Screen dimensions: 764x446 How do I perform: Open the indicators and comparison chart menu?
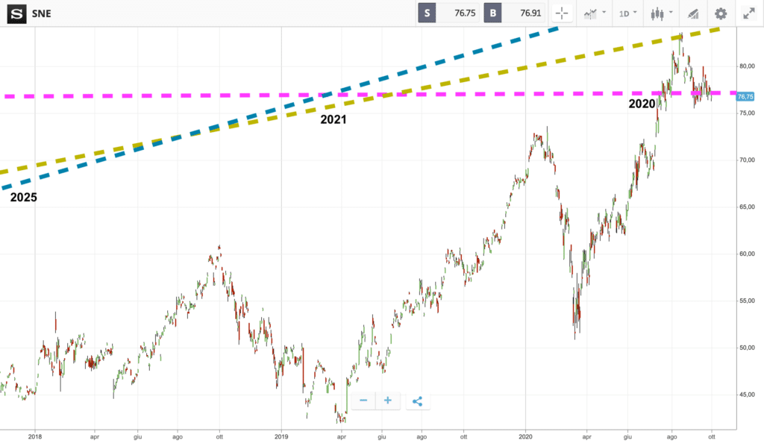click(x=595, y=13)
